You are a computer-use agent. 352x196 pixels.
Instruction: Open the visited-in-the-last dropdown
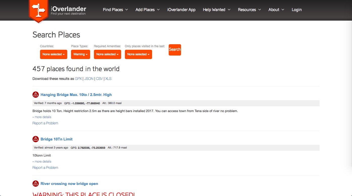pos(138,54)
